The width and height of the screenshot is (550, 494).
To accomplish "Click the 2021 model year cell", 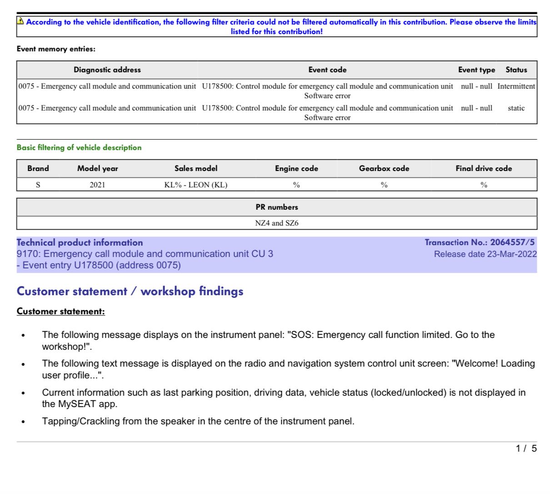I will pos(97,185).
